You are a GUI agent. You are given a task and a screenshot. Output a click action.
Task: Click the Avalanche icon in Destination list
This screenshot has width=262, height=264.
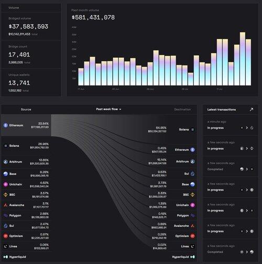[192, 226]
